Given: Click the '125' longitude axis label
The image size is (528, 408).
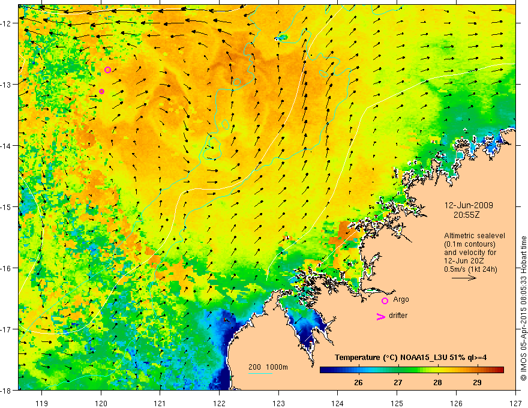Looking at the screenshot, I should [x=397, y=403].
